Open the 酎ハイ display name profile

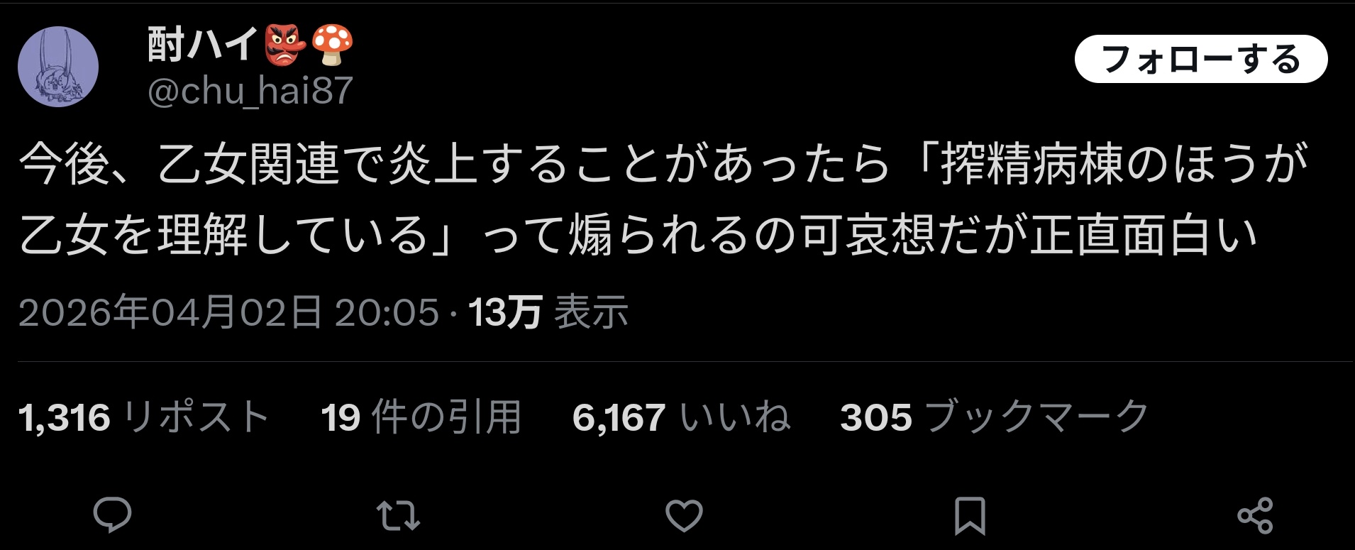[203, 45]
